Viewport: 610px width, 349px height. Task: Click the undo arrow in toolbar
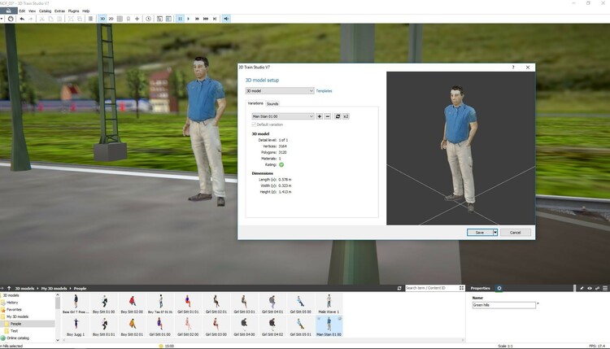(x=22, y=18)
